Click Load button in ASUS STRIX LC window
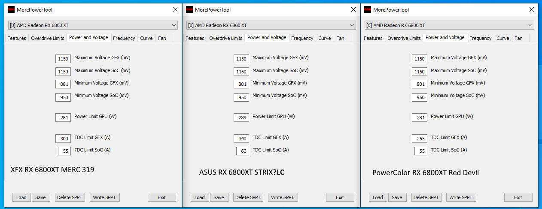Screen dimensions: 542x209 (200, 197)
